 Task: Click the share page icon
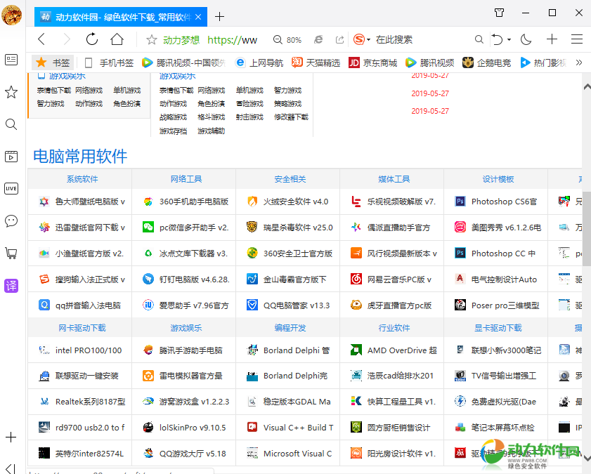click(339, 39)
